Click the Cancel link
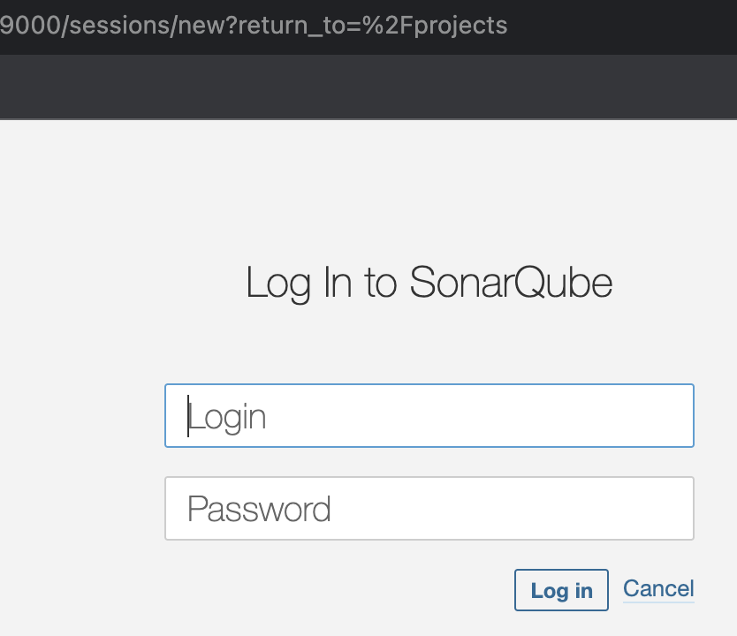 (658, 588)
